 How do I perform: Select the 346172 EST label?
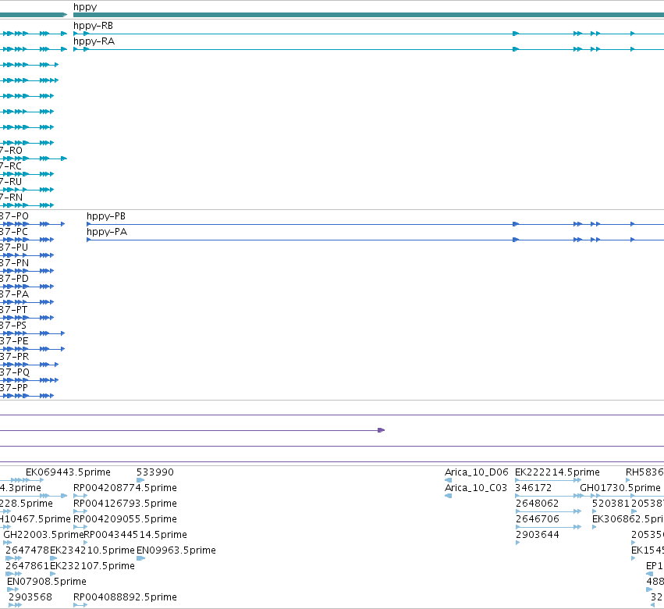533,488
